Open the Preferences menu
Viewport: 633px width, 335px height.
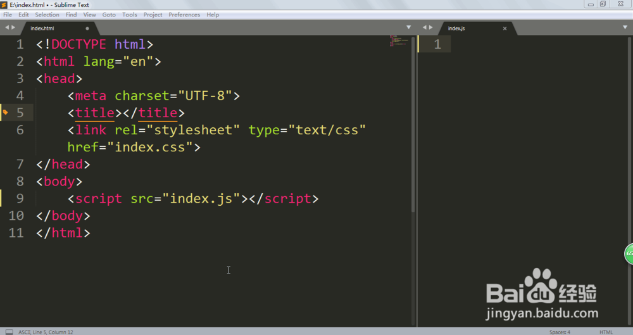(x=184, y=15)
